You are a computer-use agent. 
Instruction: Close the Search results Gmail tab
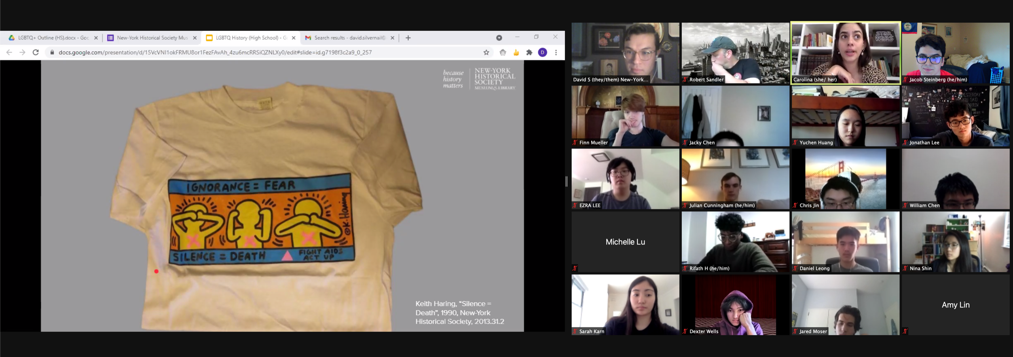[x=393, y=38]
